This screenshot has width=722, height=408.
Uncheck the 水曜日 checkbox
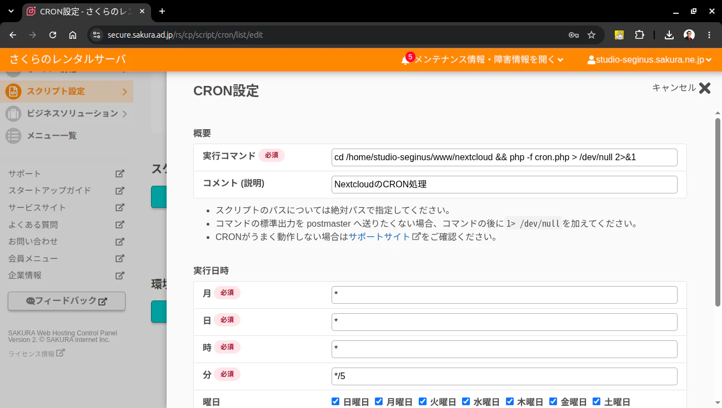[466, 401]
